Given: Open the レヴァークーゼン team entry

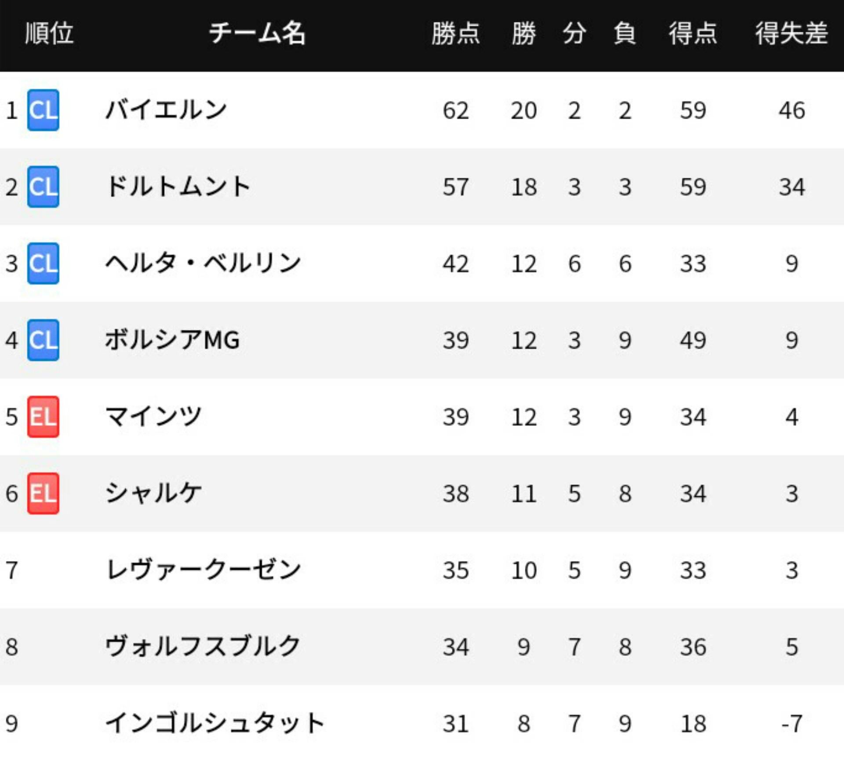Looking at the screenshot, I should coord(203,570).
